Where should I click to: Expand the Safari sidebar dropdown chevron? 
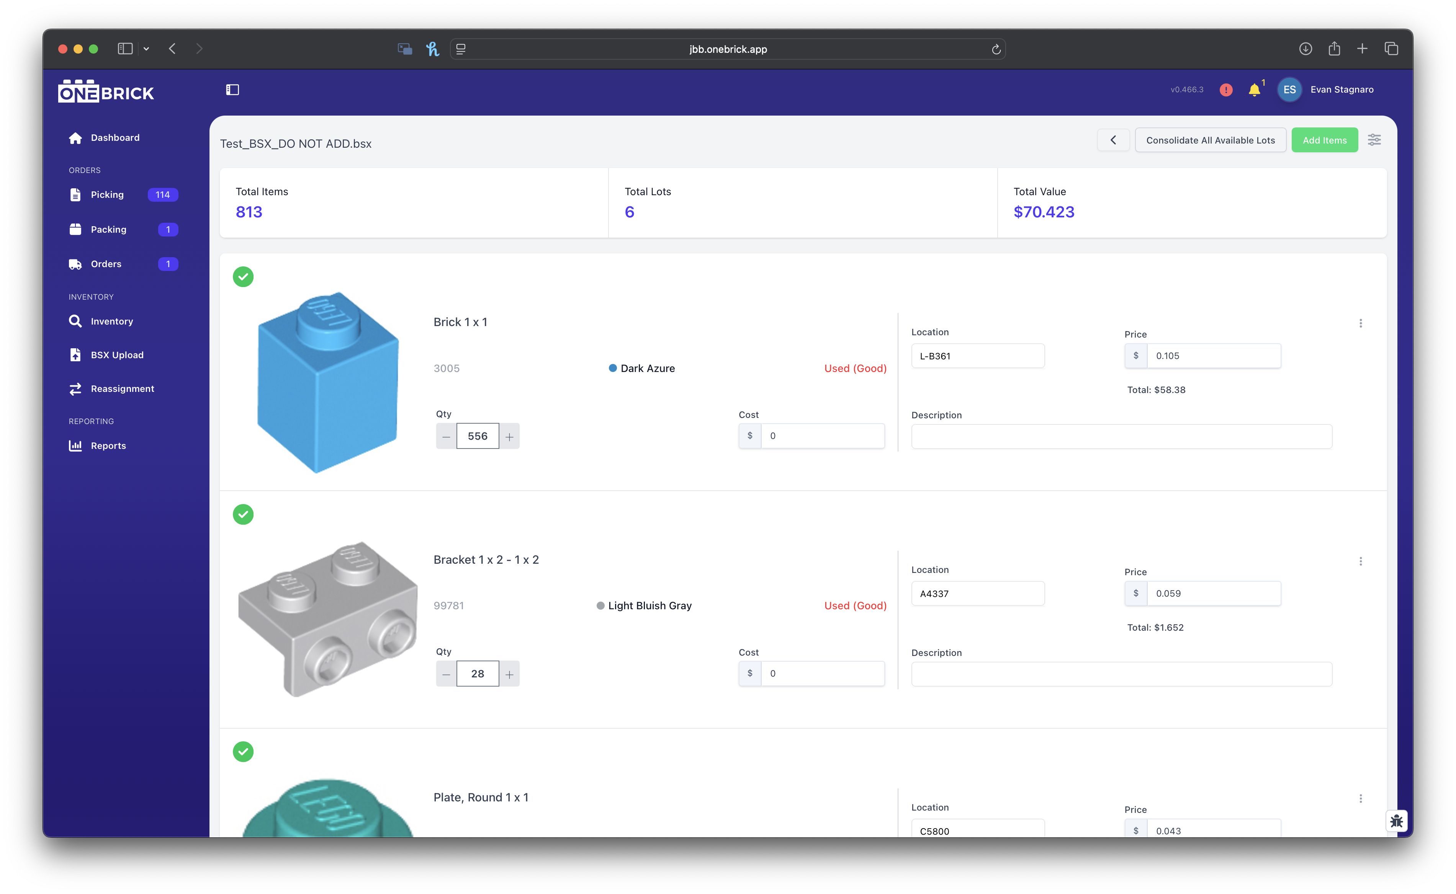[x=146, y=49]
